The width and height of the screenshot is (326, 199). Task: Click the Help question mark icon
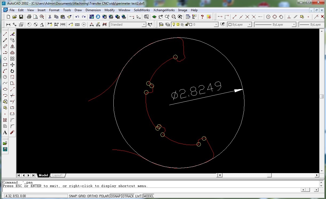click(202, 17)
